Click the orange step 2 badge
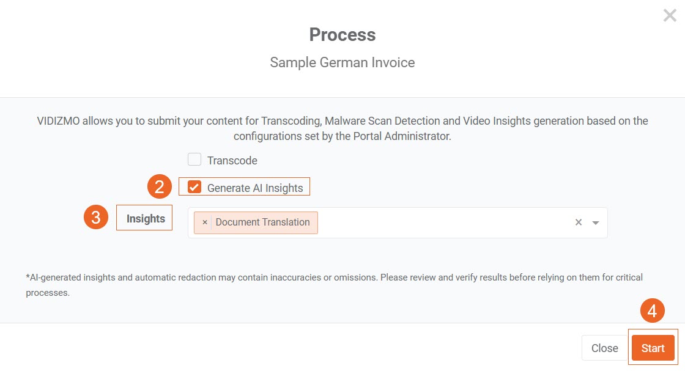Viewport: 685px width, 371px height. pos(160,186)
